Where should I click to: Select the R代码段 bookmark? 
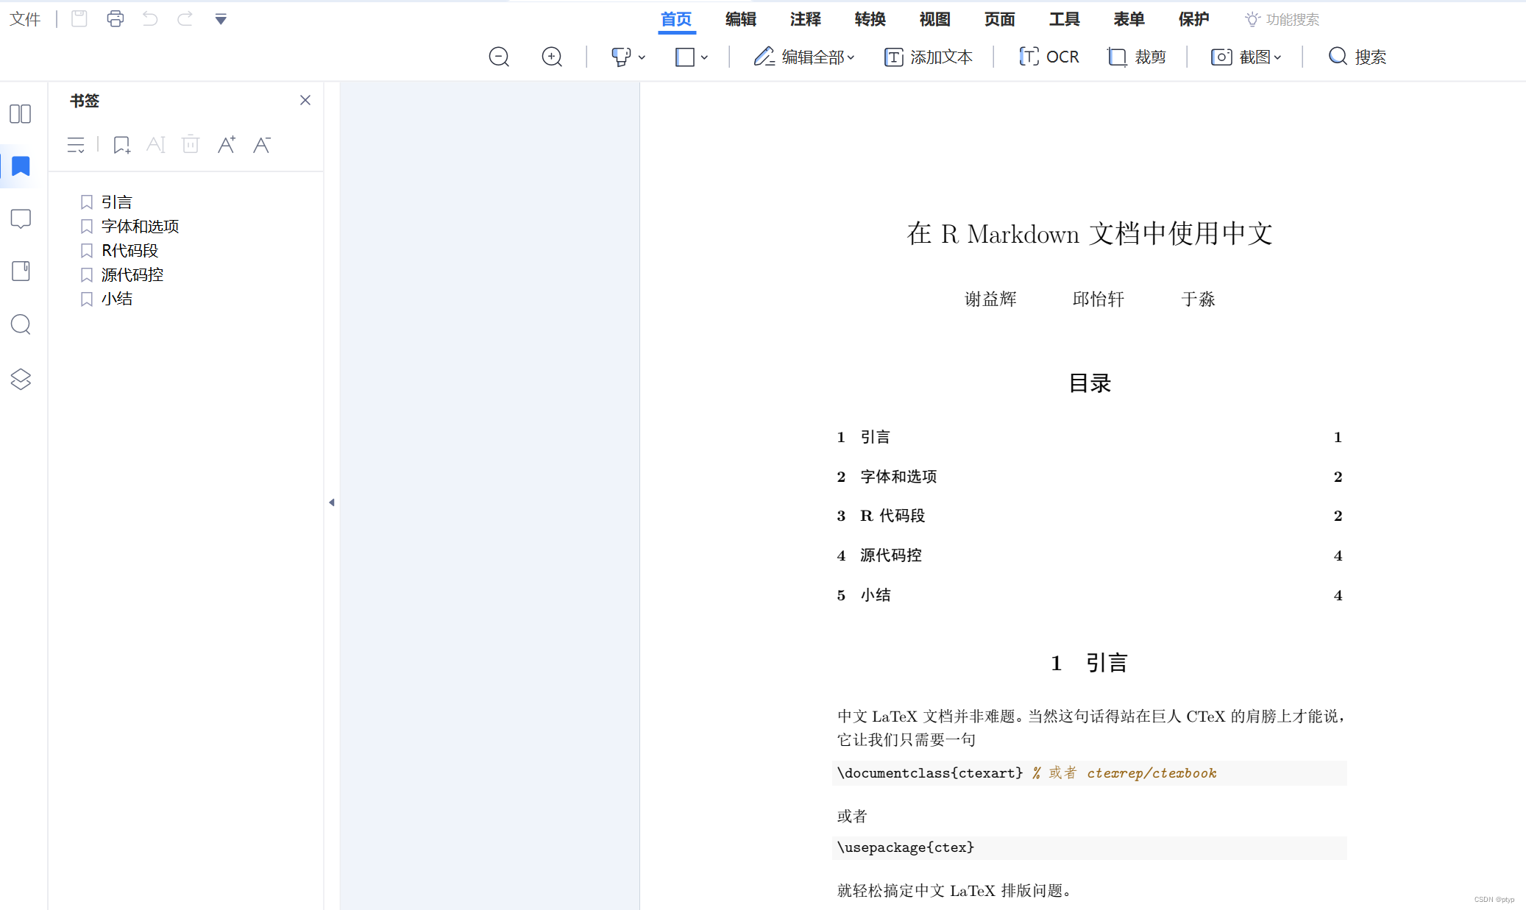129,250
